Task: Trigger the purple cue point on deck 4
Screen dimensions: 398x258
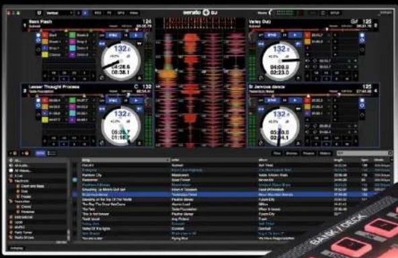Action: (x=307, y=113)
